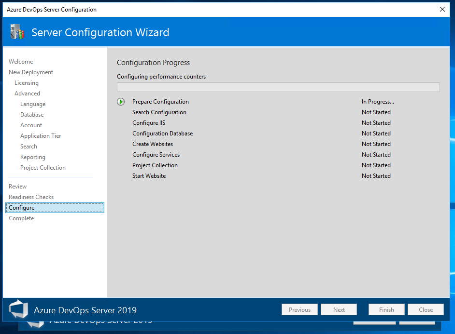Click the Configure IIS row label

[x=149, y=123]
